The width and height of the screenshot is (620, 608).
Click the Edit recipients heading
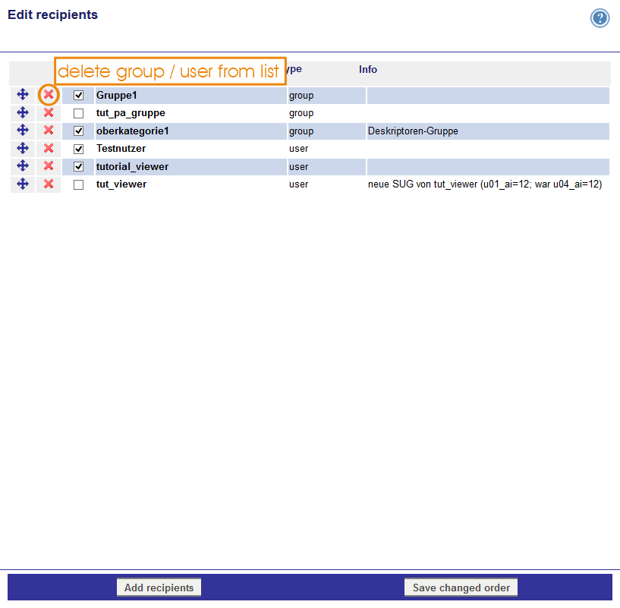click(52, 14)
